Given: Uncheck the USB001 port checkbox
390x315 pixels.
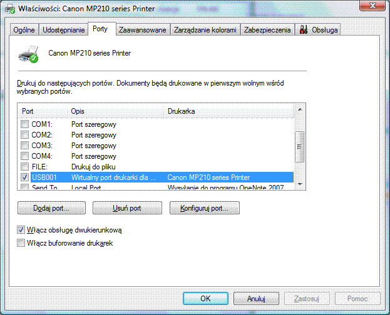Looking at the screenshot, I should click(24, 177).
